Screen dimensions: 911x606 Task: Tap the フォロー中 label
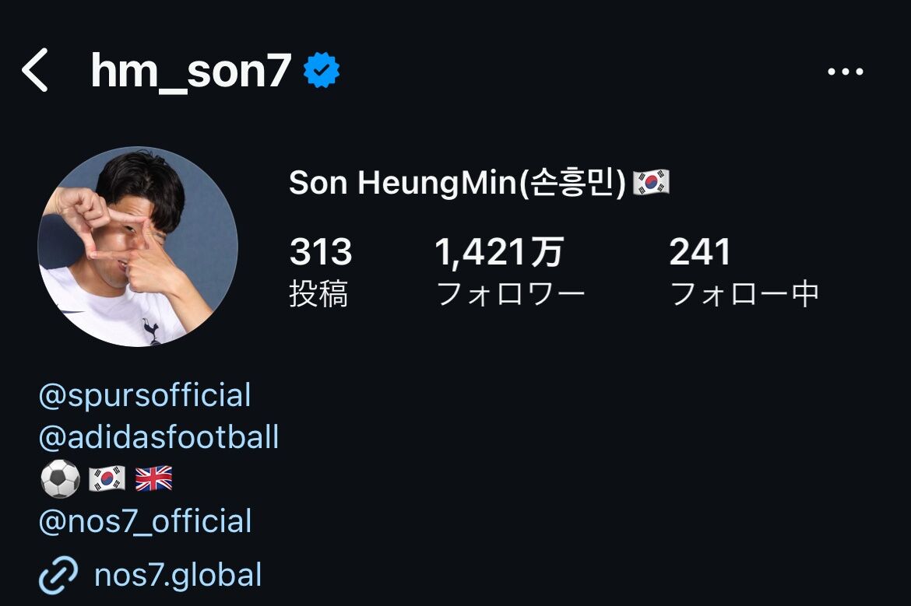tap(744, 295)
